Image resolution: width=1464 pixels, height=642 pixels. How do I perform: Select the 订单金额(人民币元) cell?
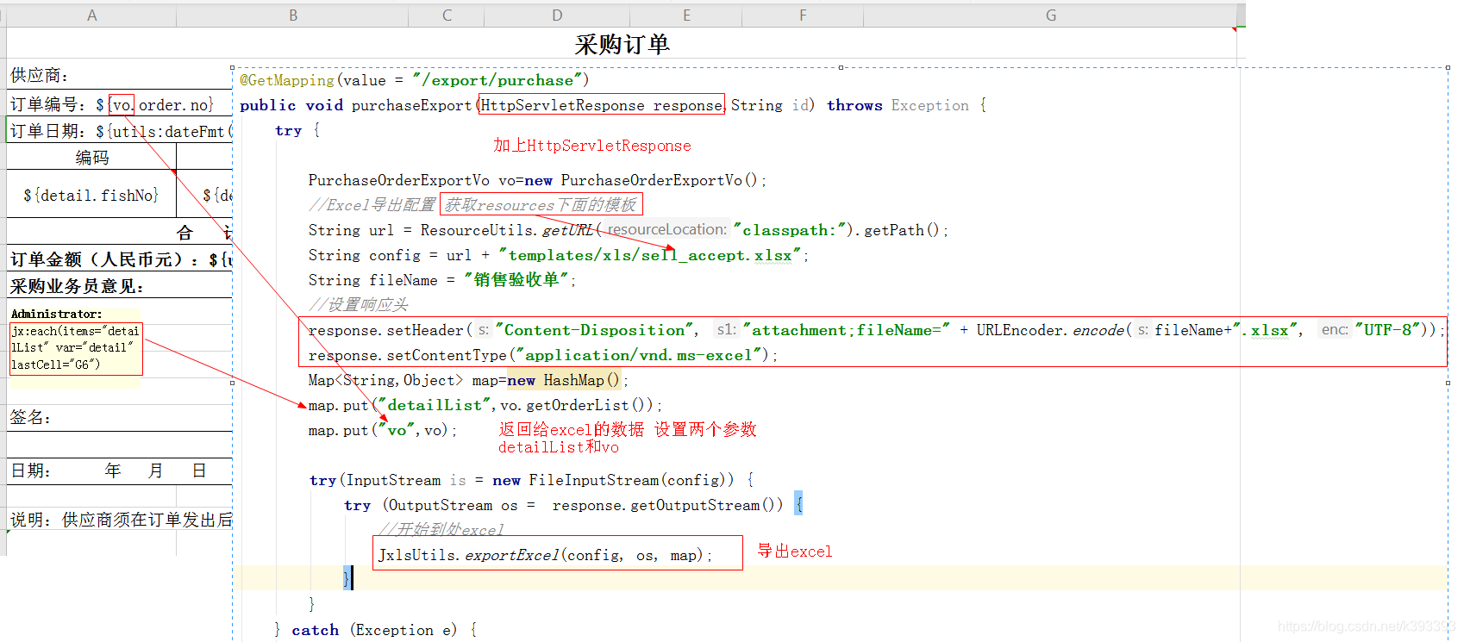pos(120,259)
